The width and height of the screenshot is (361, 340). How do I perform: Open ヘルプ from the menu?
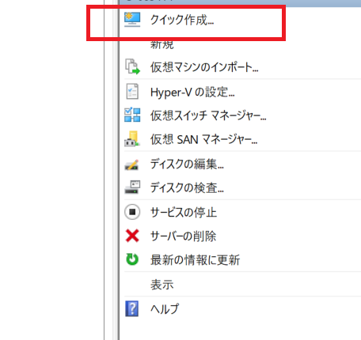pos(165,308)
